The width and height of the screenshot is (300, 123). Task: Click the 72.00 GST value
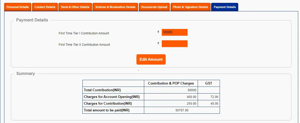tap(214, 97)
